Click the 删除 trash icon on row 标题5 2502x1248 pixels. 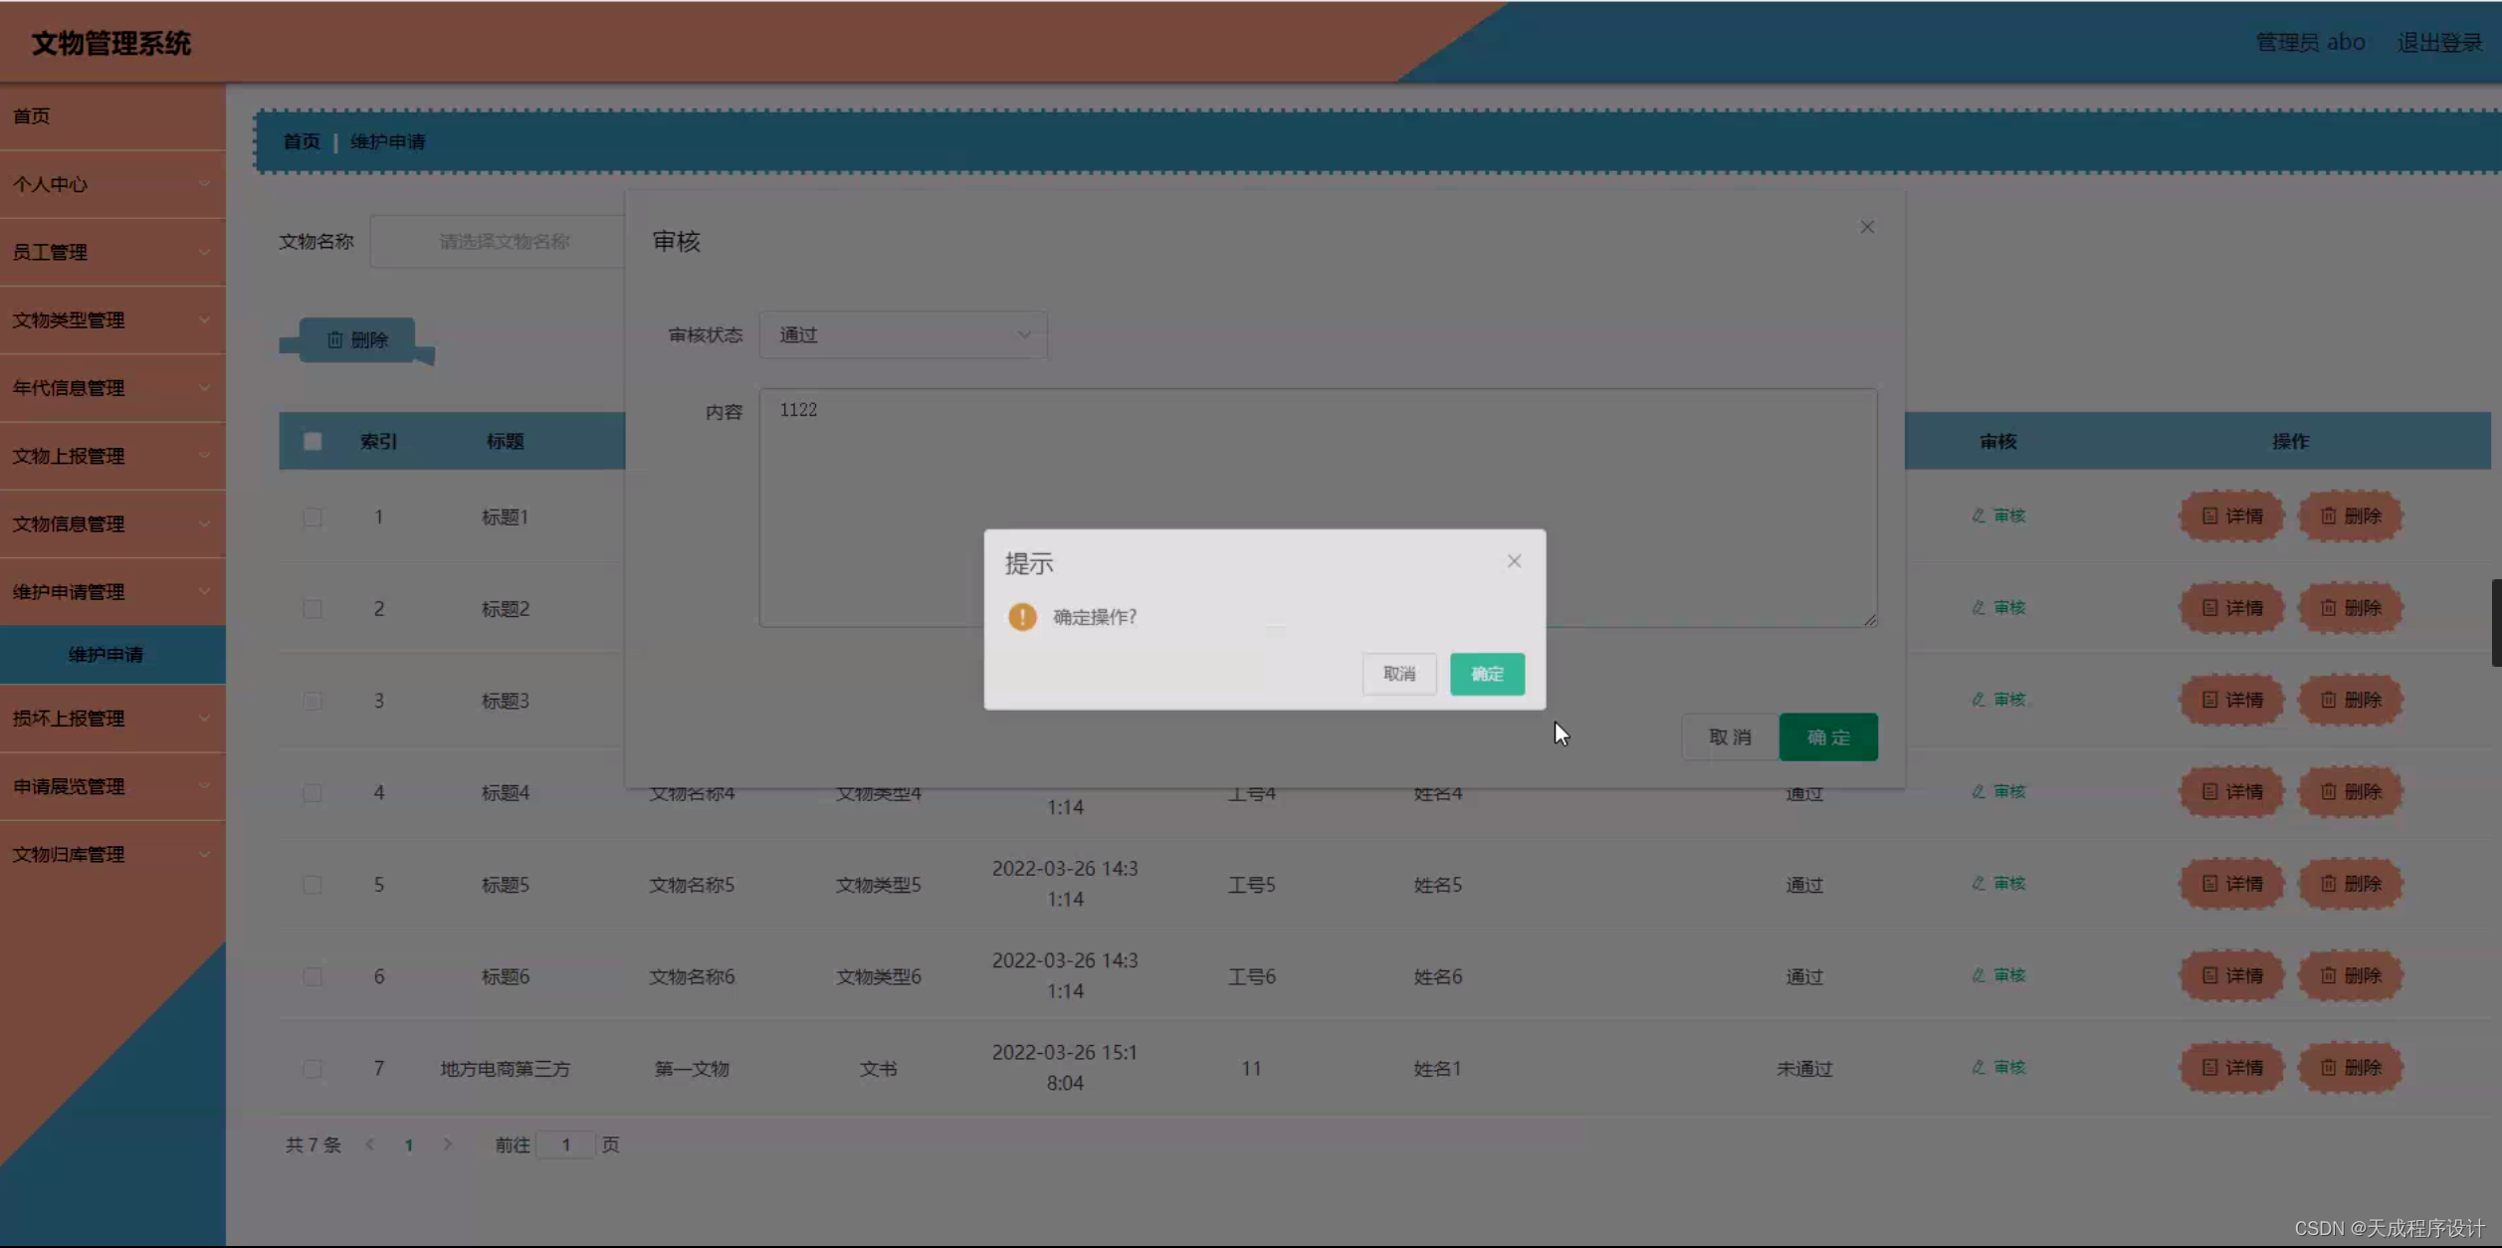tap(2329, 884)
